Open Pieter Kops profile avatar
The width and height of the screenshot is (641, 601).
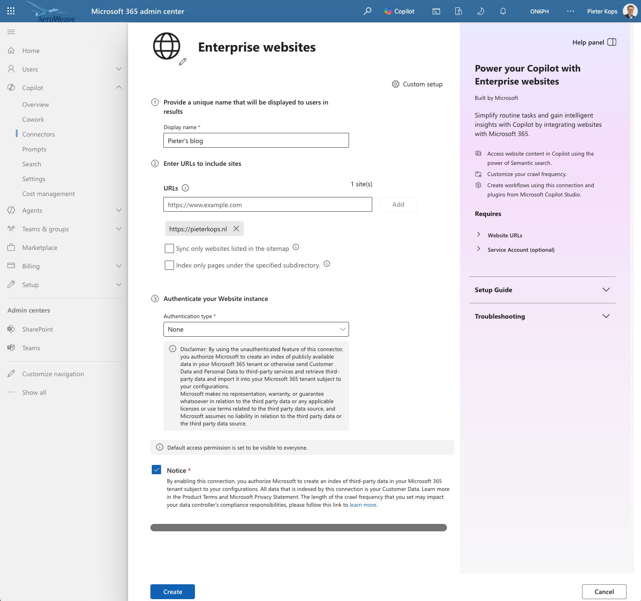pos(630,11)
